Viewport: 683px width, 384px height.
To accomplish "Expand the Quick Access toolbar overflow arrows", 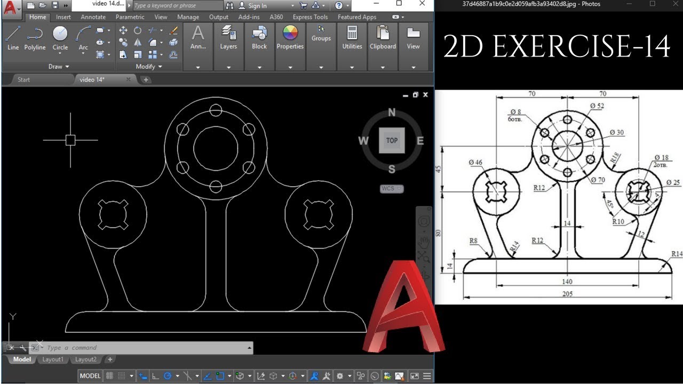I will 66,5.
